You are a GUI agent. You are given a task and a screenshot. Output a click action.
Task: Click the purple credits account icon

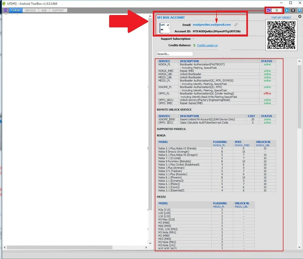point(268,10)
